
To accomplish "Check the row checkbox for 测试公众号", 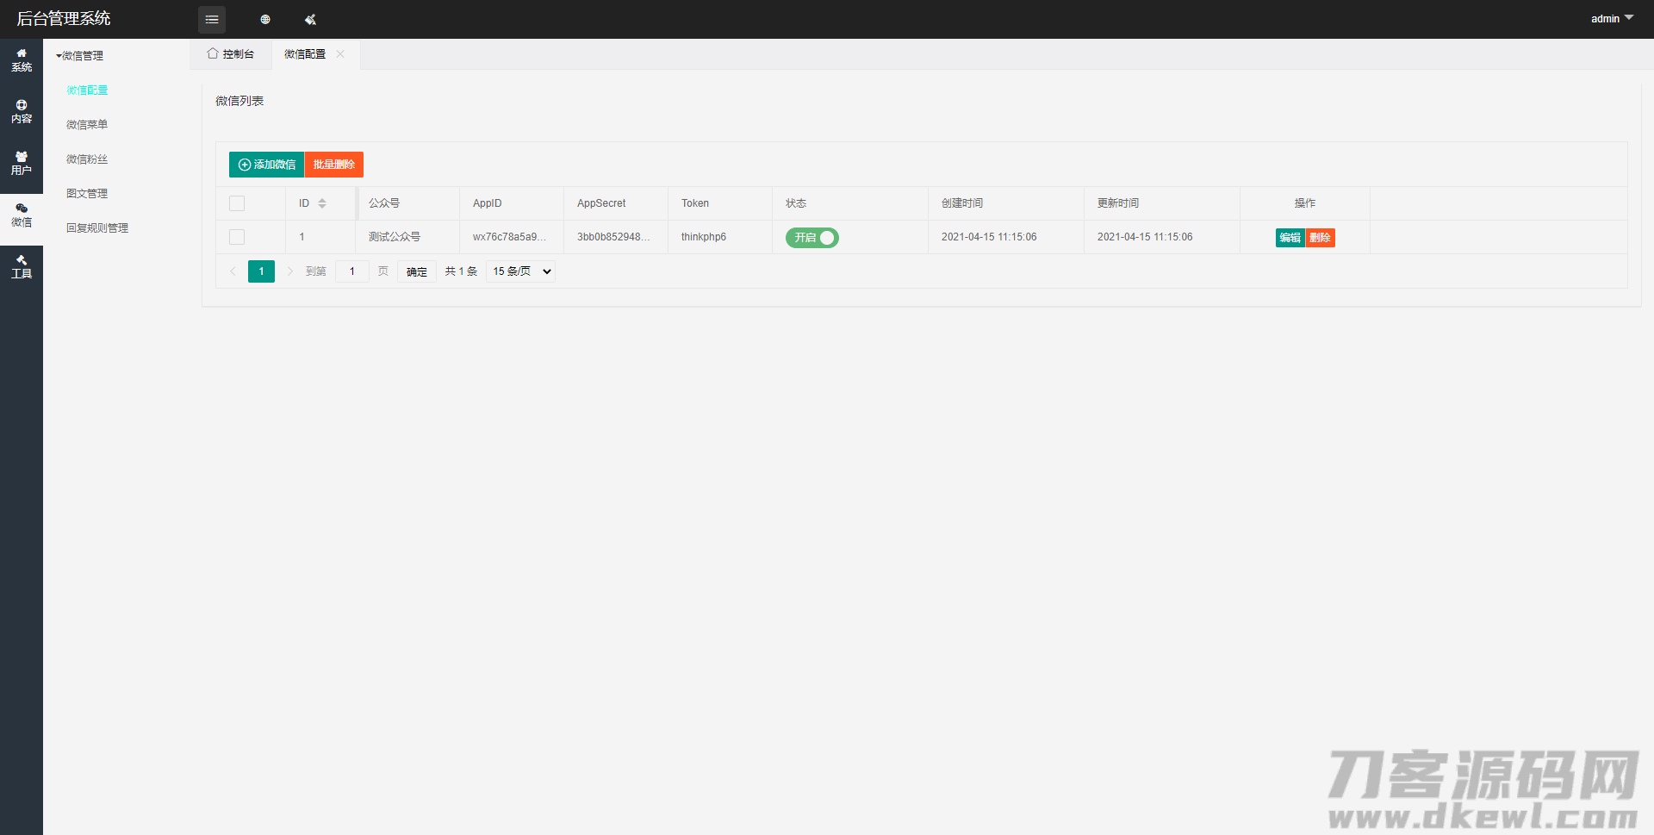I will click(237, 237).
